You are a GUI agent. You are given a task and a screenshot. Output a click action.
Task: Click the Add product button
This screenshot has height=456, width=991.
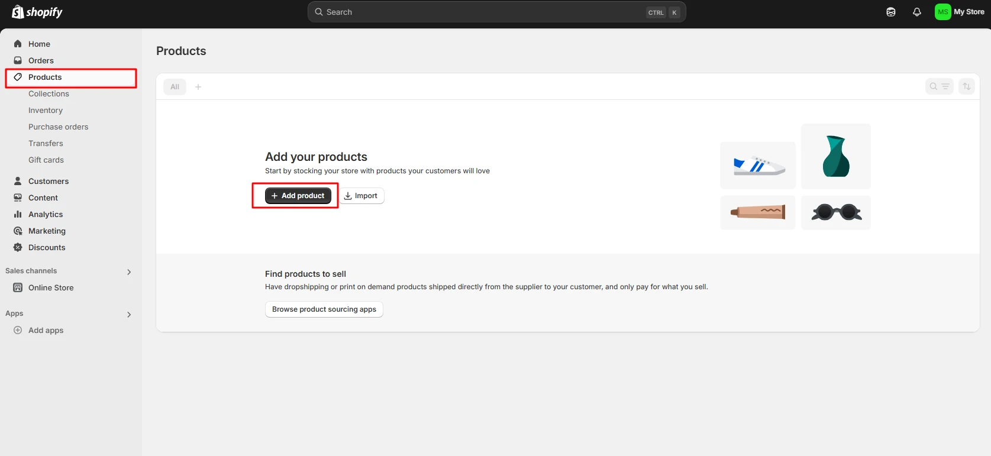tap(298, 196)
